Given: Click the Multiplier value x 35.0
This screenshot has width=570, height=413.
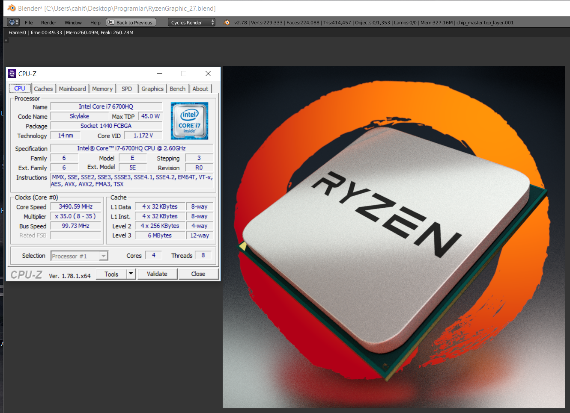Looking at the screenshot, I should tap(76, 216).
